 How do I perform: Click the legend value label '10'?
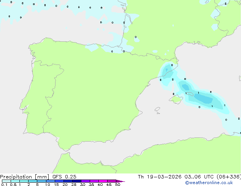tap(48, 184)
